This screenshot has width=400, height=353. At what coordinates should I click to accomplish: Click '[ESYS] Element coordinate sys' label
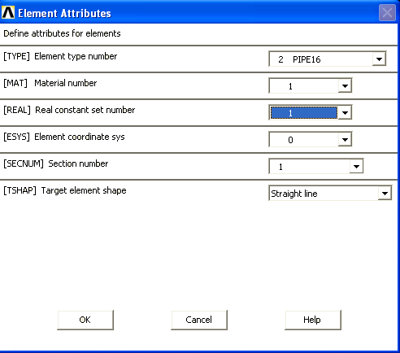(64, 137)
